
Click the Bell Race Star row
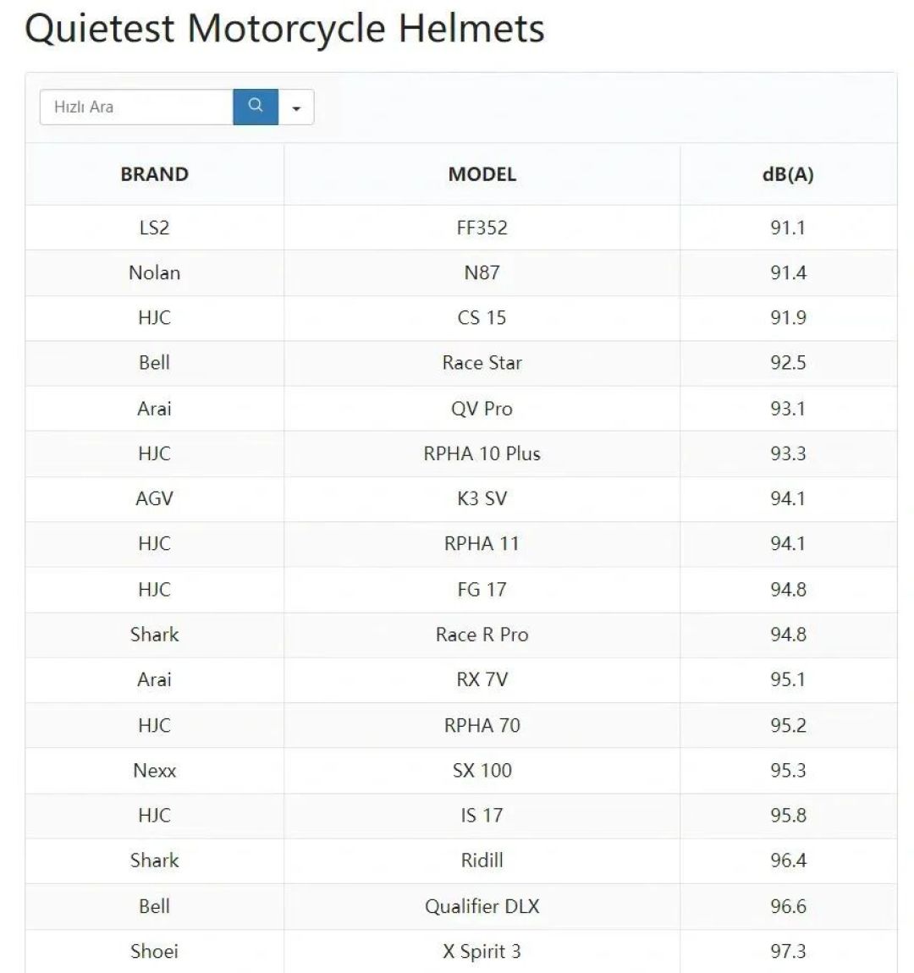(x=461, y=363)
